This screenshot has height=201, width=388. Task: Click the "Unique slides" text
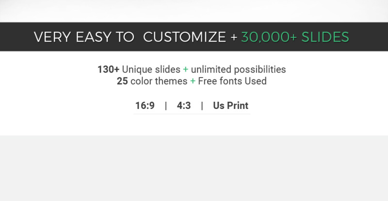click(151, 69)
